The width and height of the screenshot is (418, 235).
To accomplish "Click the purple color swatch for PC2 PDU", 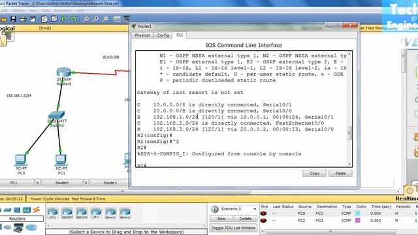I will pyautogui.click(x=358, y=221).
